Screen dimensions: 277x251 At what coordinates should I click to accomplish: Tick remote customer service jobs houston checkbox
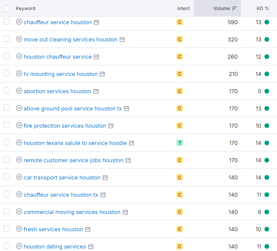point(7,159)
